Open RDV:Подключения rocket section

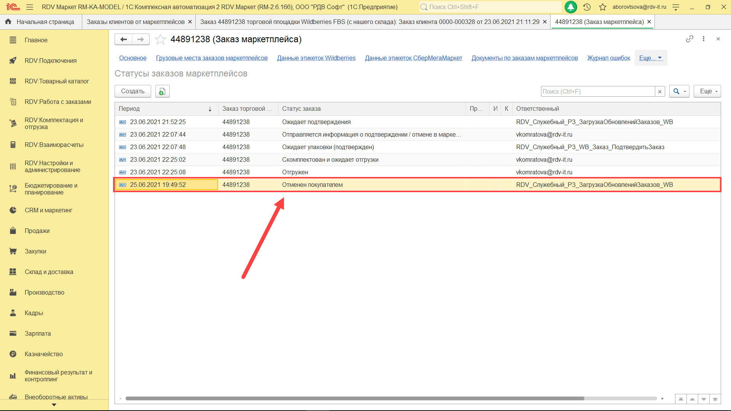(51, 61)
